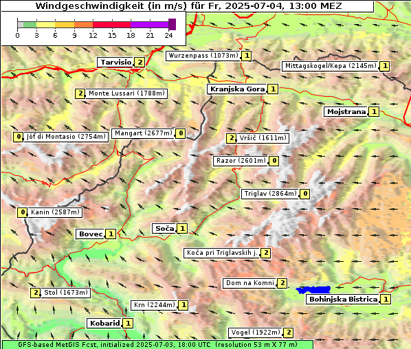Select the Wurzenpass (1073m) label
This screenshot has width=411, height=349.
(x=203, y=56)
